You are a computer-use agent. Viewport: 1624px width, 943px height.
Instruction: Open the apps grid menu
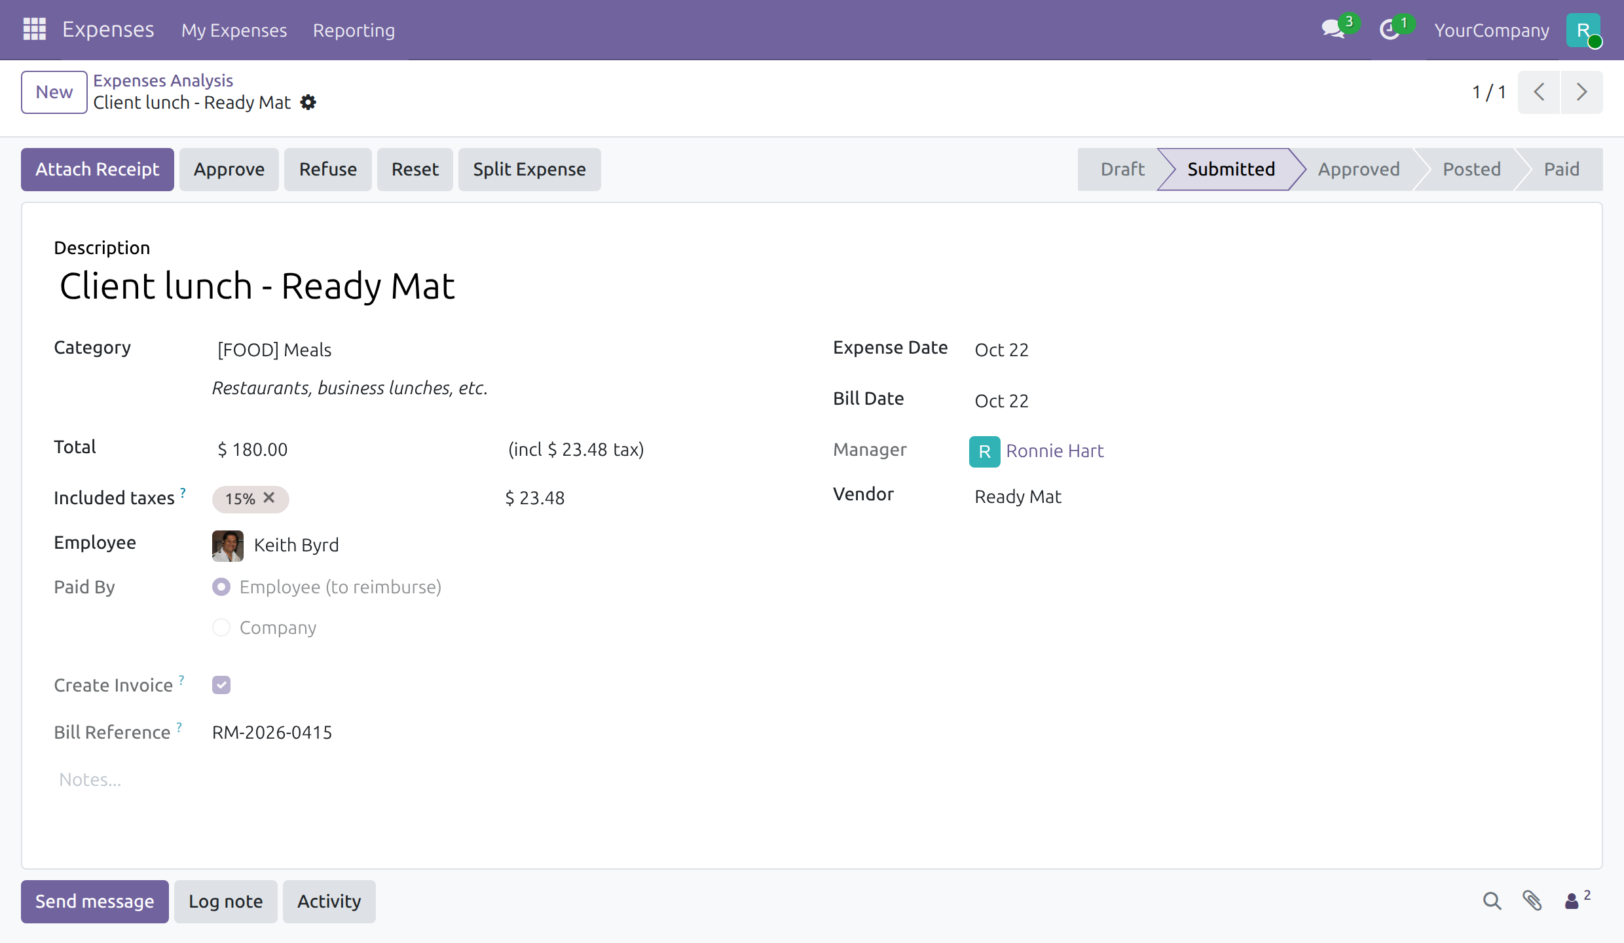[34, 29]
